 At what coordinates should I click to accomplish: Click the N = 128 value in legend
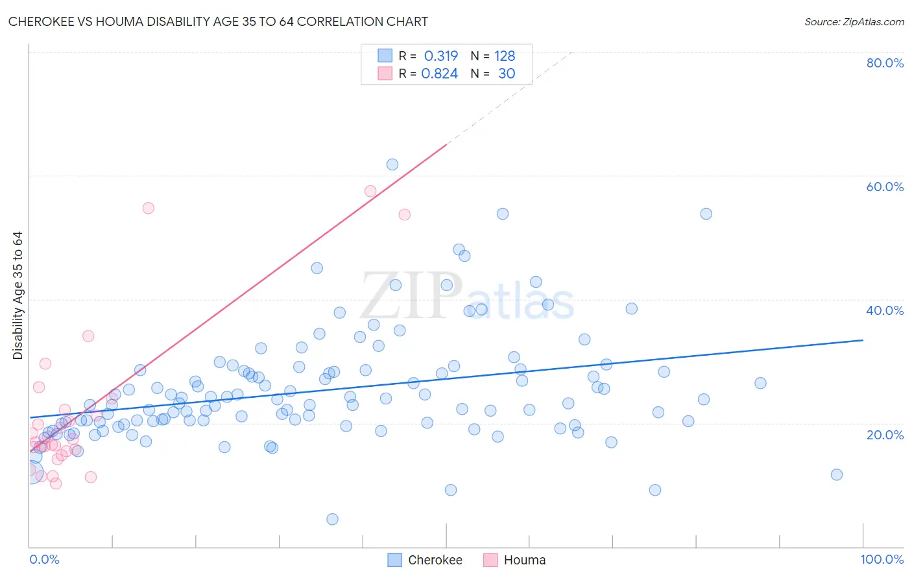(x=493, y=56)
